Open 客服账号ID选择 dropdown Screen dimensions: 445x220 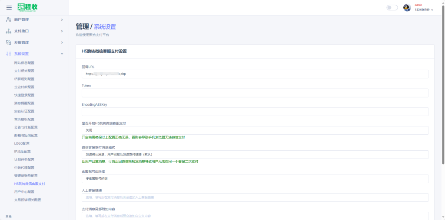click(255, 179)
